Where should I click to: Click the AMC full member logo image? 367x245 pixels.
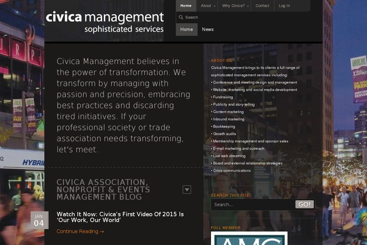[x=249, y=238]
